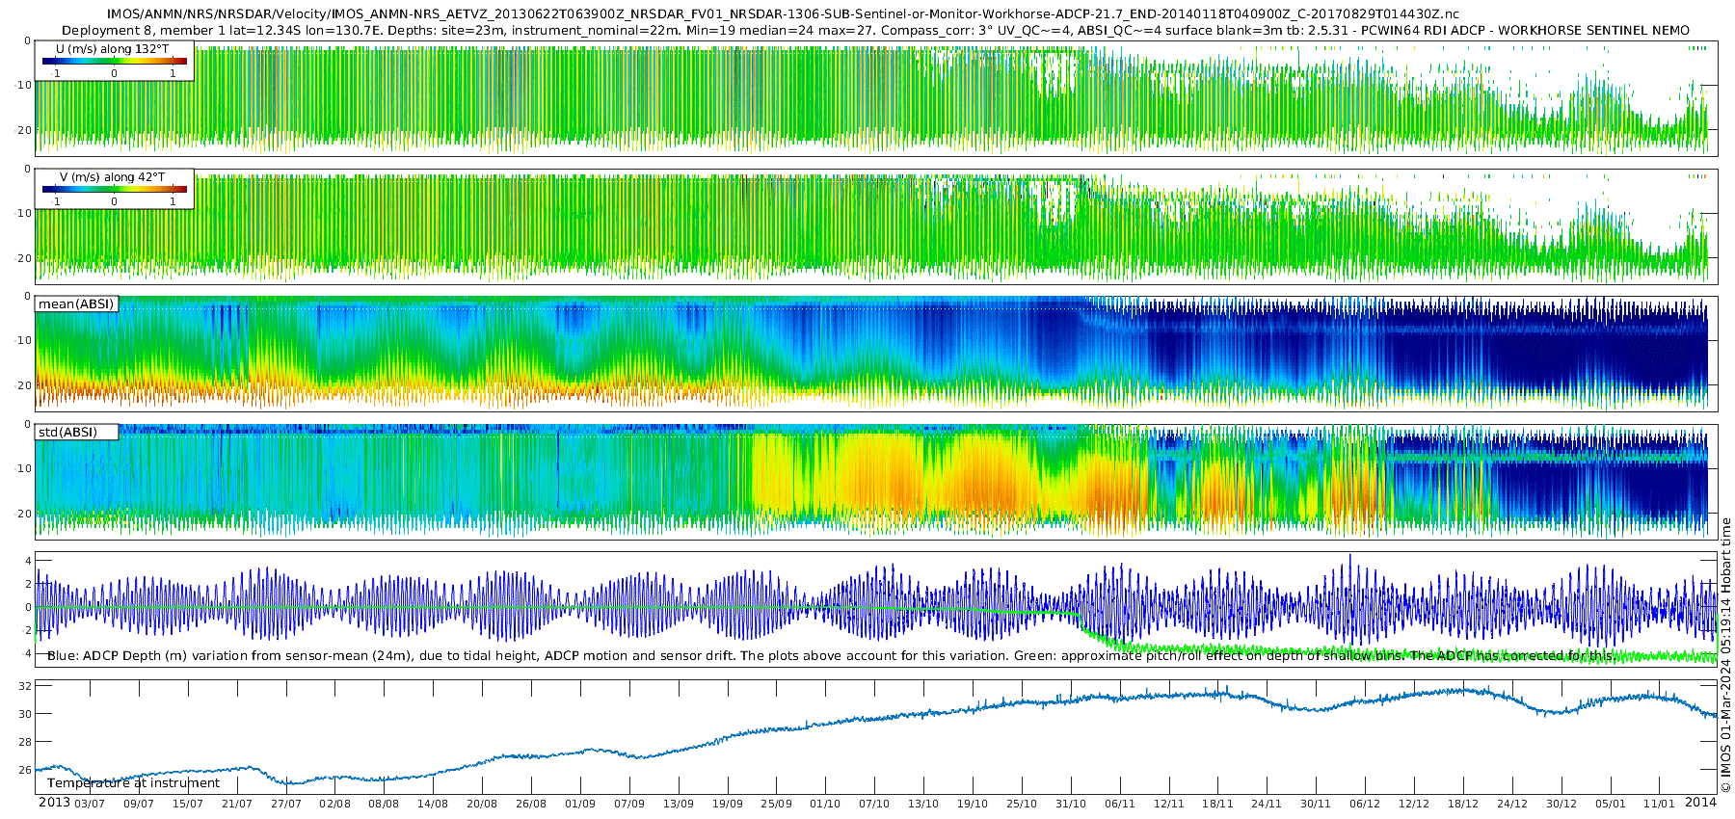
Task: Click the 03/07 date tick label
Action: pyautogui.click(x=90, y=804)
